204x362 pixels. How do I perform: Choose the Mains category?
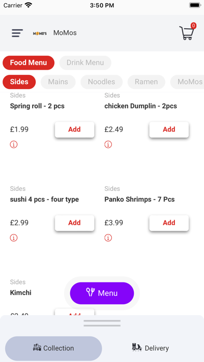[58, 82]
